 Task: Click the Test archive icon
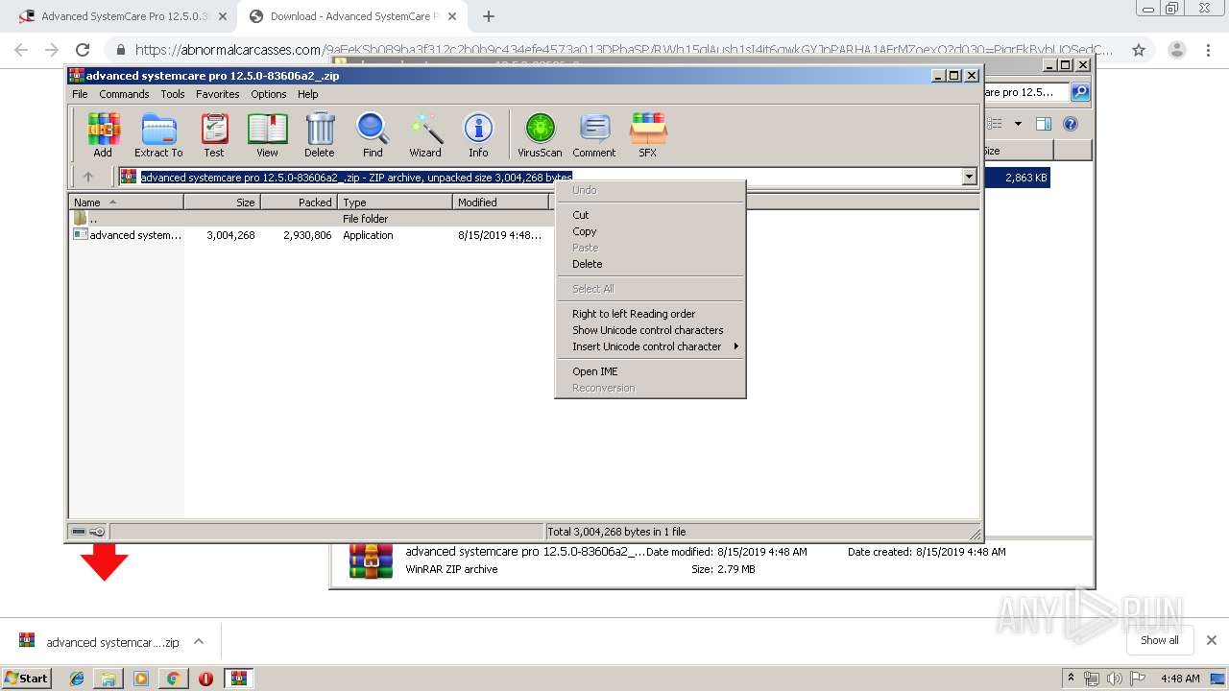[x=214, y=134]
